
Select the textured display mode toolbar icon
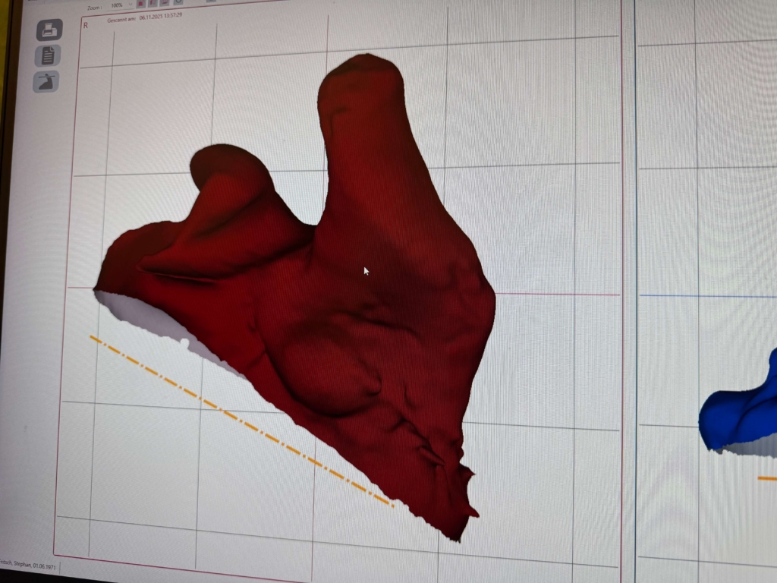pos(153,3)
